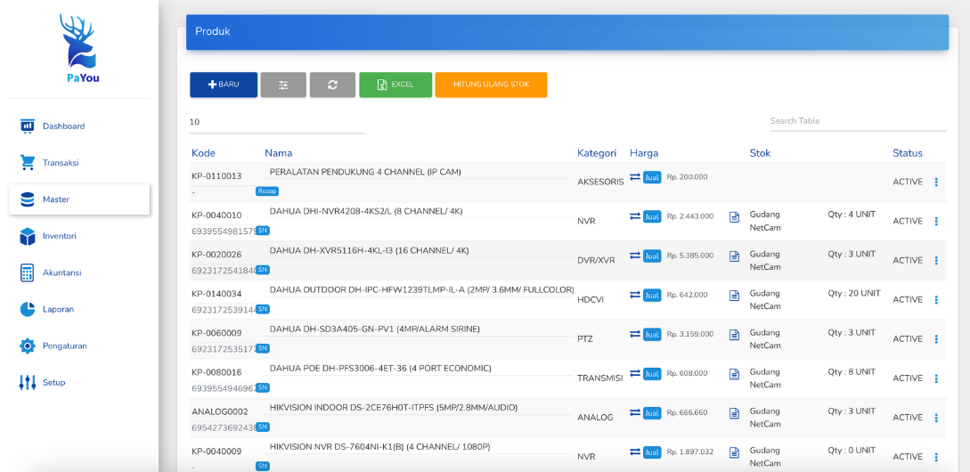Click the HDCVI category cell
This screenshot has height=472, width=970.
[x=590, y=299]
